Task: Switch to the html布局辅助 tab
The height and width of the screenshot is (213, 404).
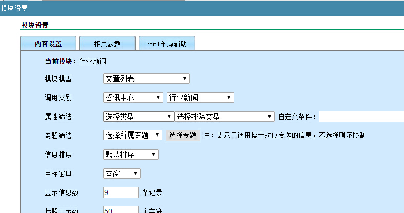Action: pos(166,44)
